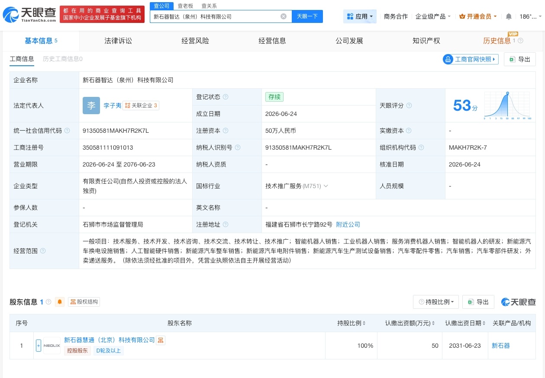Screen dimensions: 545x378
Task: Open the 持股比例 filter dropdown
Action: tap(436, 302)
